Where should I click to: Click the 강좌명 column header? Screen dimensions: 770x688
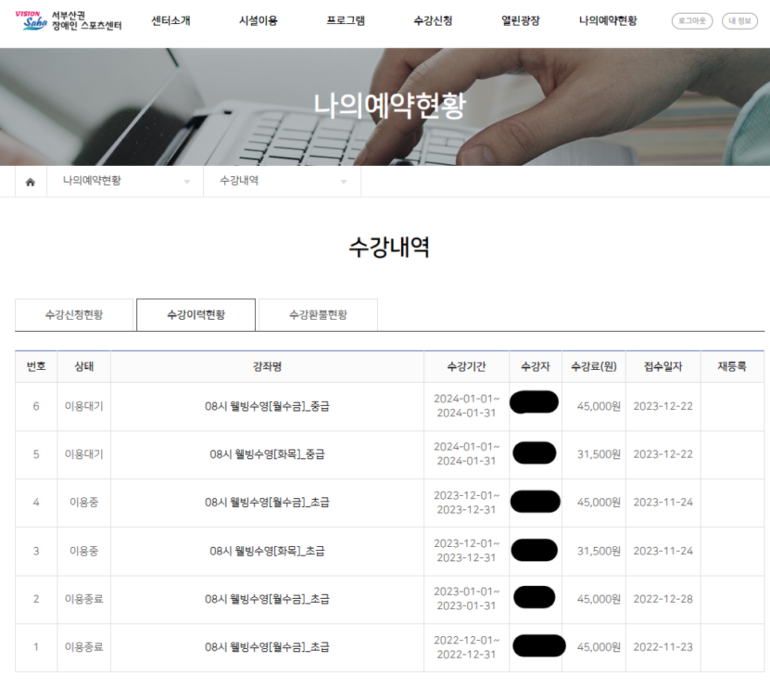(x=267, y=367)
